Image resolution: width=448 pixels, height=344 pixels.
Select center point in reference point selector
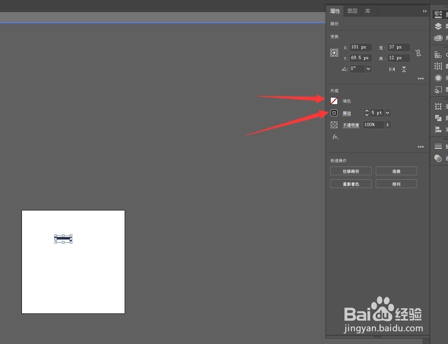point(334,53)
